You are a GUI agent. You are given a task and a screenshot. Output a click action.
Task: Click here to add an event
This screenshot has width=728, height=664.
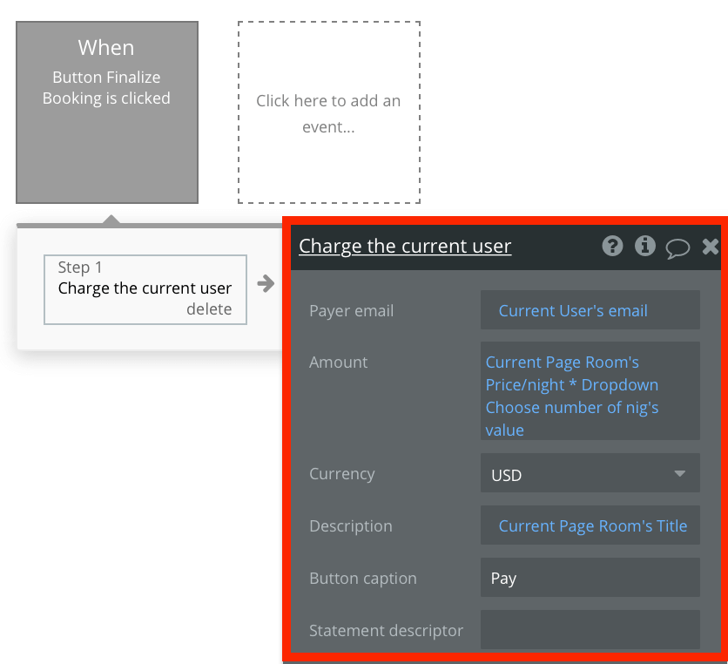pos(328,113)
